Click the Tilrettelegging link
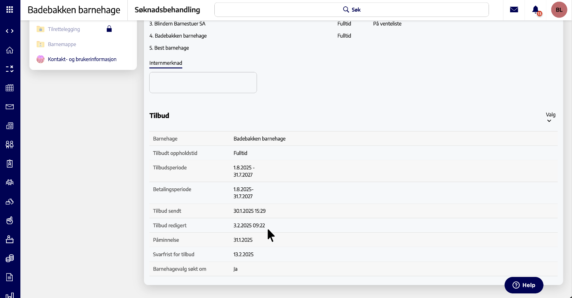Screen dimensions: 572x298 (64, 29)
